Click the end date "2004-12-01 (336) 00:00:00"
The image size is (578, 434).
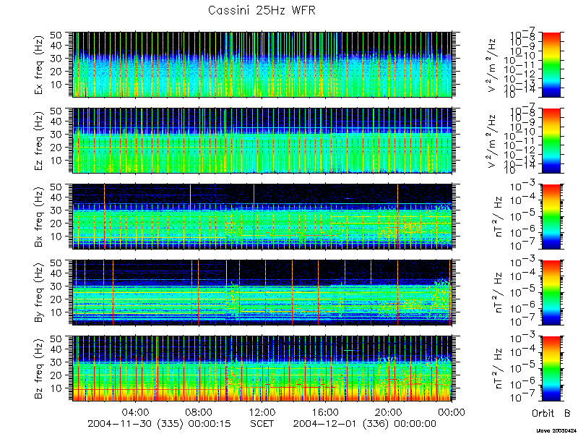[365, 424]
